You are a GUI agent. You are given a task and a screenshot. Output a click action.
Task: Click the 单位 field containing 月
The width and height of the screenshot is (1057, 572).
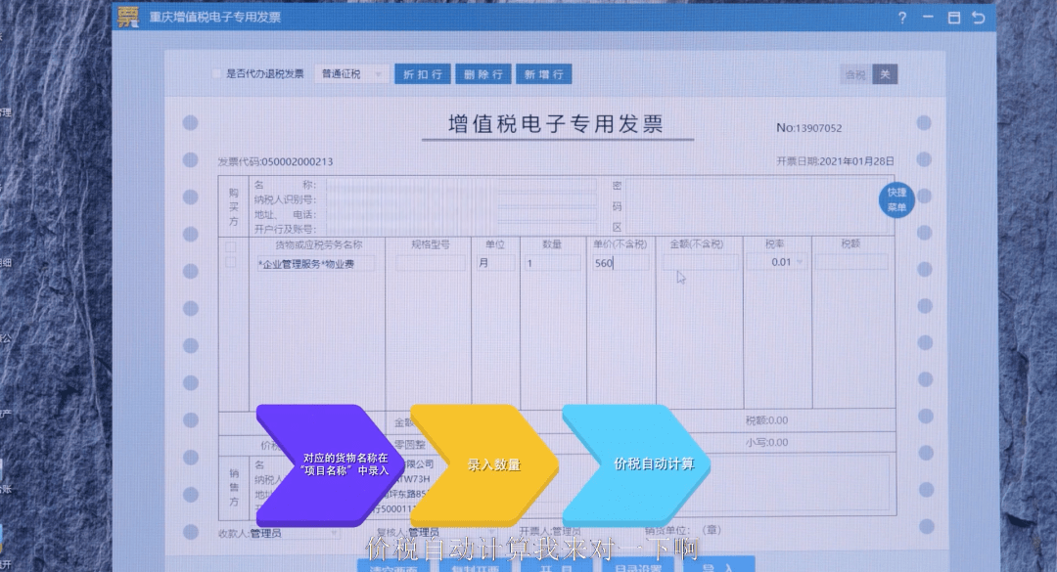point(494,262)
